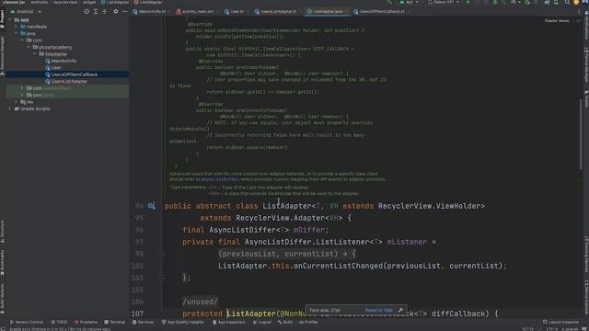Open Project panel settings gear

115,12
